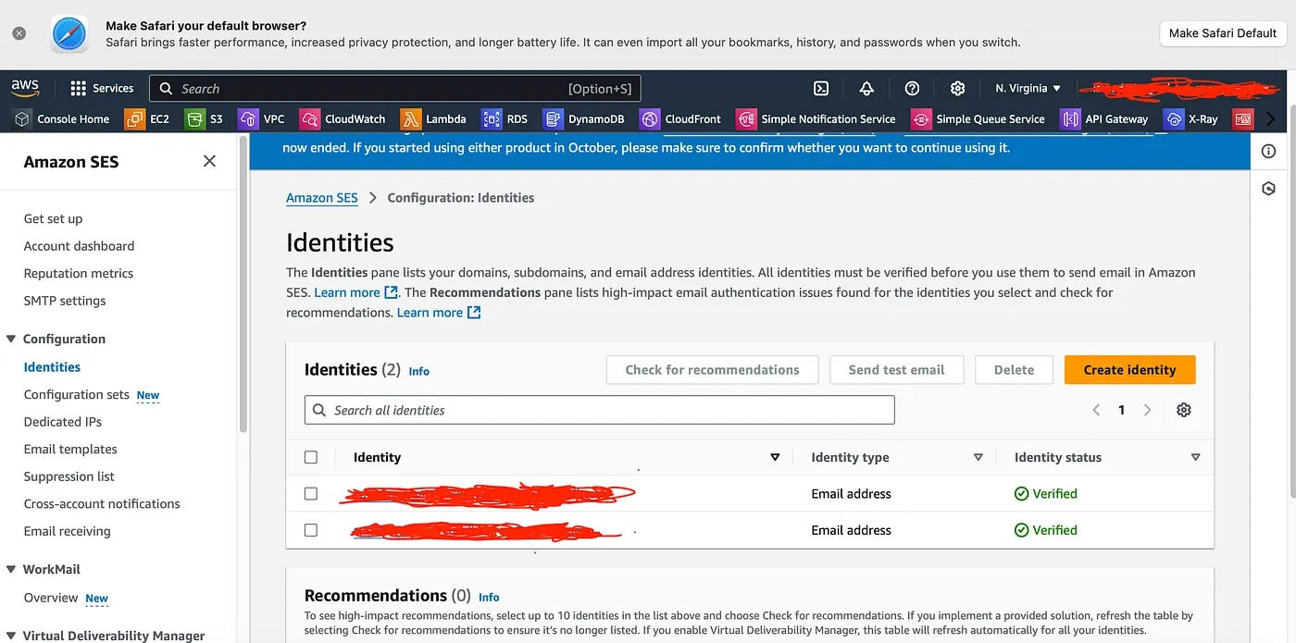1296x643 pixels.
Task: Open Dedicated IPs
Action: tap(63, 422)
